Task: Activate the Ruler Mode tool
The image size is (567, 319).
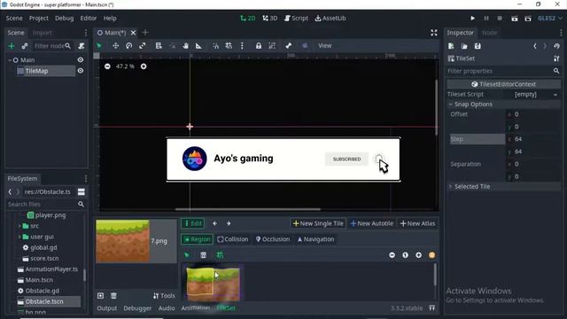Action: click(198, 45)
